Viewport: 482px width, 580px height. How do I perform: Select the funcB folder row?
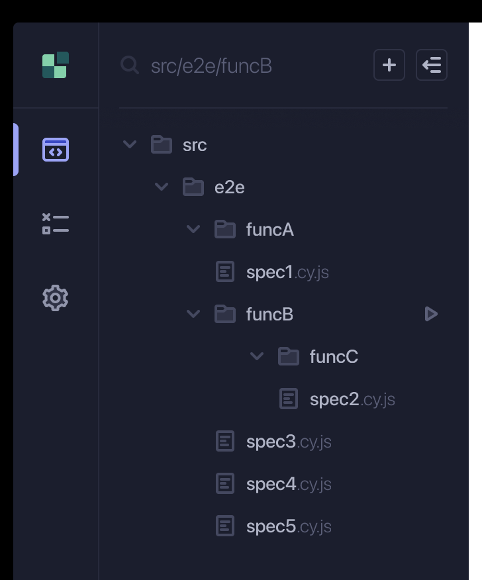click(269, 314)
